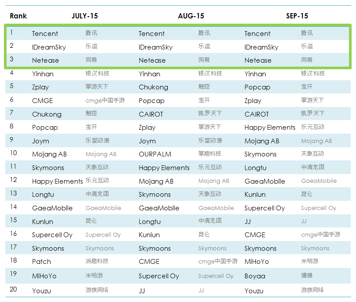Click 'Longtu' in the JULY-15 column
356x302 pixels.
[43, 195]
